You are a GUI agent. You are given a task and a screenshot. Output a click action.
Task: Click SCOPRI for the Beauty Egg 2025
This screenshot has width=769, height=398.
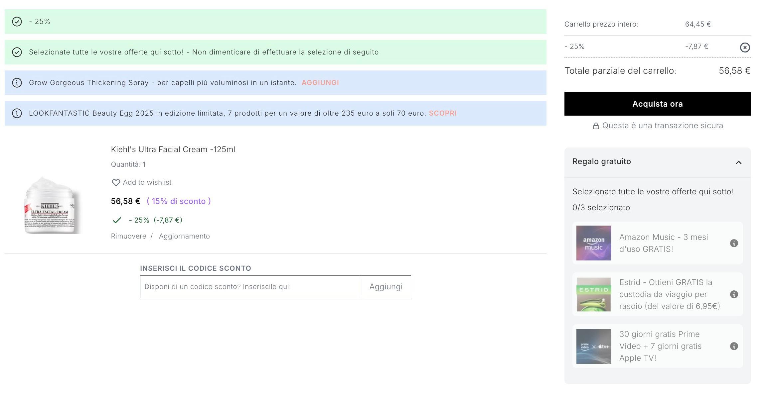tap(443, 113)
